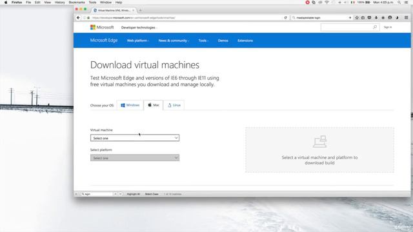Click the menu bar clock

[383, 3]
